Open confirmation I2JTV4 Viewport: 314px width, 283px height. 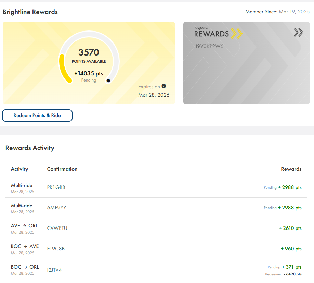(54, 270)
